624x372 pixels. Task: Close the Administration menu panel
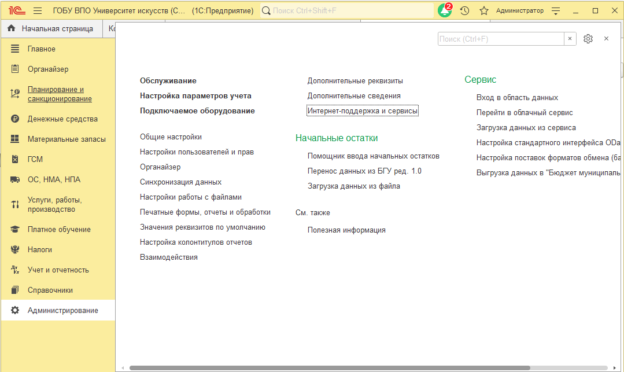coord(606,39)
